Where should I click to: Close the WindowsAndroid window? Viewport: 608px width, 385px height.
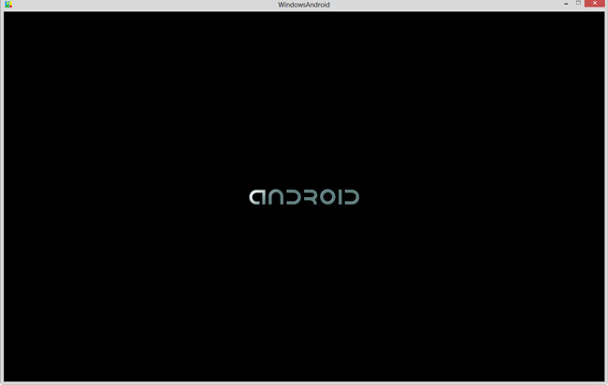click(595, 3)
